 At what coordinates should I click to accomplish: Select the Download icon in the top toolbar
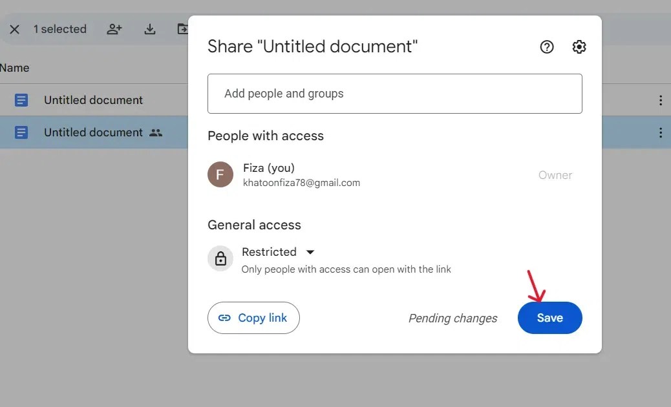[149, 28]
